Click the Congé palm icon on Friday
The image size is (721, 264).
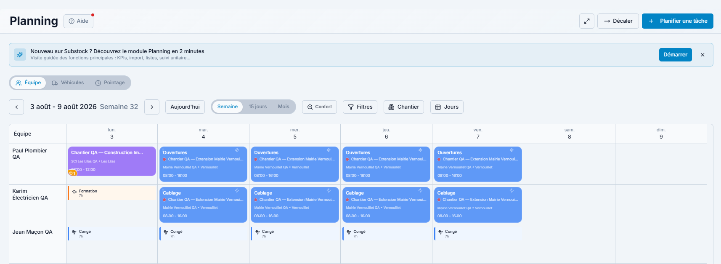coord(440,232)
